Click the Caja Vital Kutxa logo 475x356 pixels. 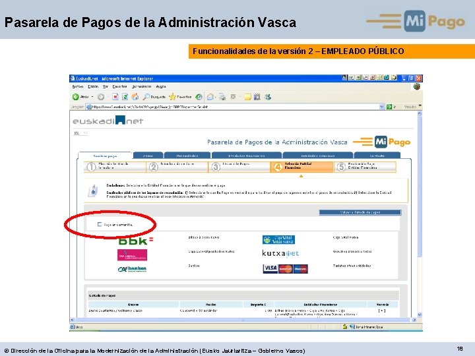(278, 239)
